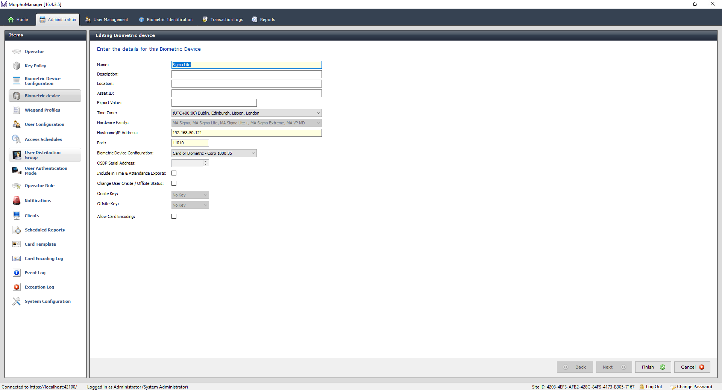The height and width of the screenshot is (390, 722).
Task: Cancel editing the biometric device
Action: (x=692, y=367)
